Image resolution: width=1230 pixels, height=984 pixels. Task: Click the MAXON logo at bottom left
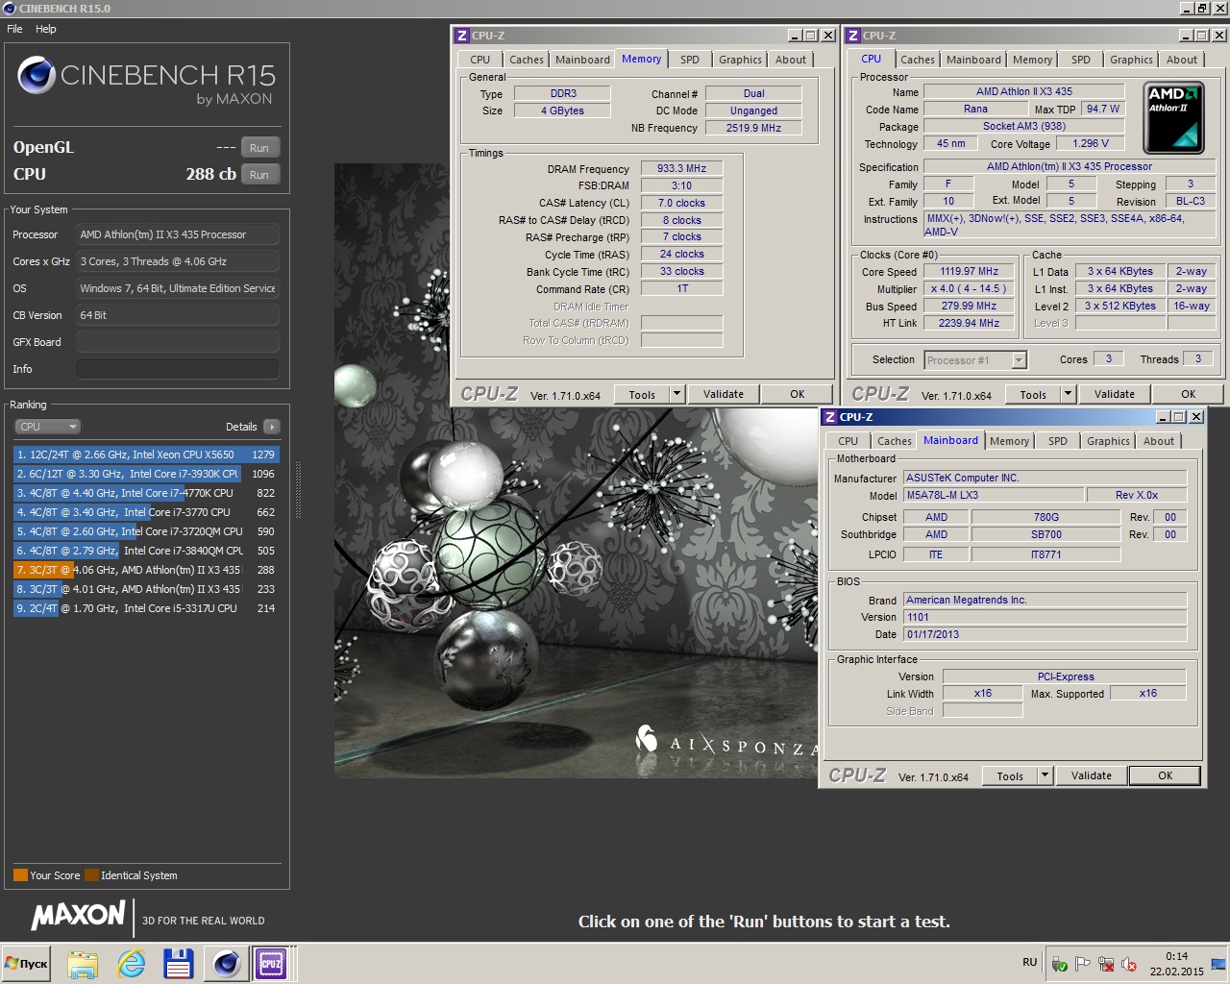tap(78, 916)
